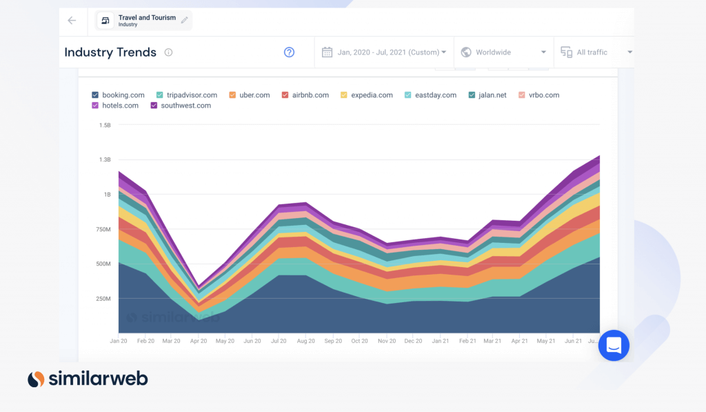The image size is (706, 412).
Task: Click the Similarweb logo at bottom left
Action: pyautogui.click(x=88, y=379)
